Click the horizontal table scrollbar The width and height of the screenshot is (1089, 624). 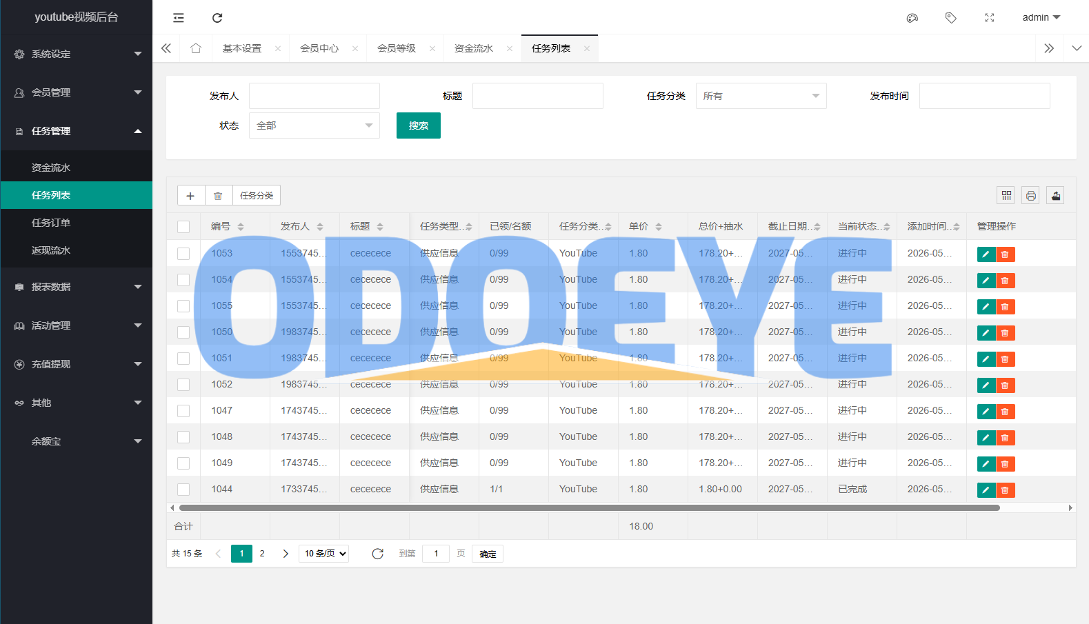pyautogui.click(x=590, y=507)
